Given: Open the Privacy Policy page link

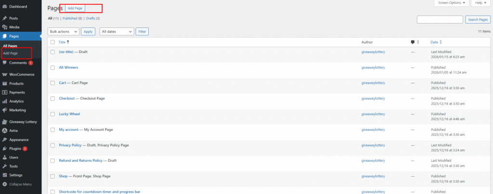Looking at the screenshot, I should pyautogui.click(x=70, y=145).
